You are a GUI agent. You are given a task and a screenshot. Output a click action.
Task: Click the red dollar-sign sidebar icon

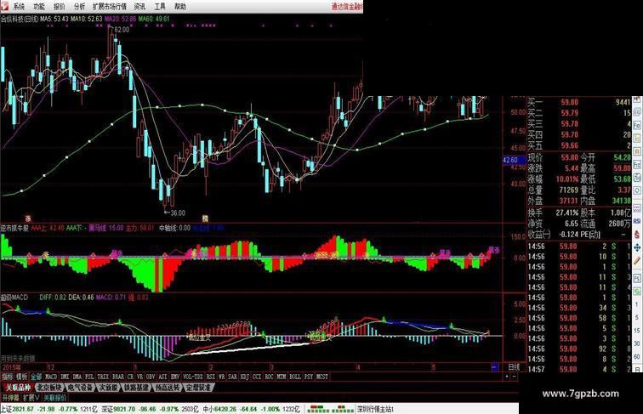coord(637,235)
